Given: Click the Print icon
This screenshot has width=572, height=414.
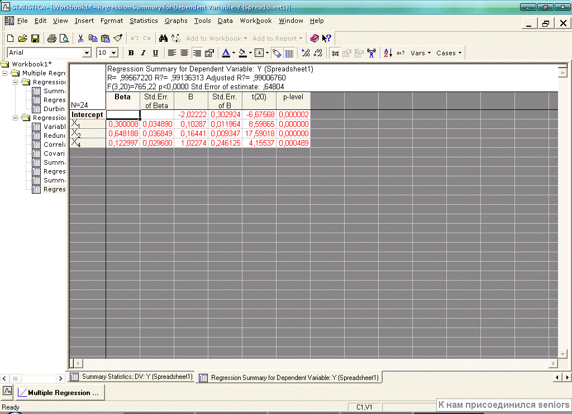Looking at the screenshot, I should click(51, 38).
